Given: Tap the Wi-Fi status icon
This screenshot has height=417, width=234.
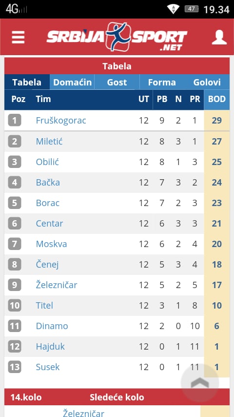Looking at the screenshot, I should pos(173,9).
